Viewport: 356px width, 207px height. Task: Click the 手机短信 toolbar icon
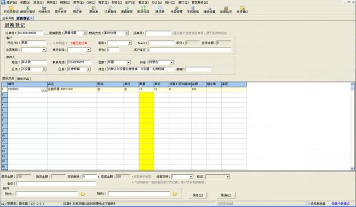pyautogui.click(x=193, y=10)
